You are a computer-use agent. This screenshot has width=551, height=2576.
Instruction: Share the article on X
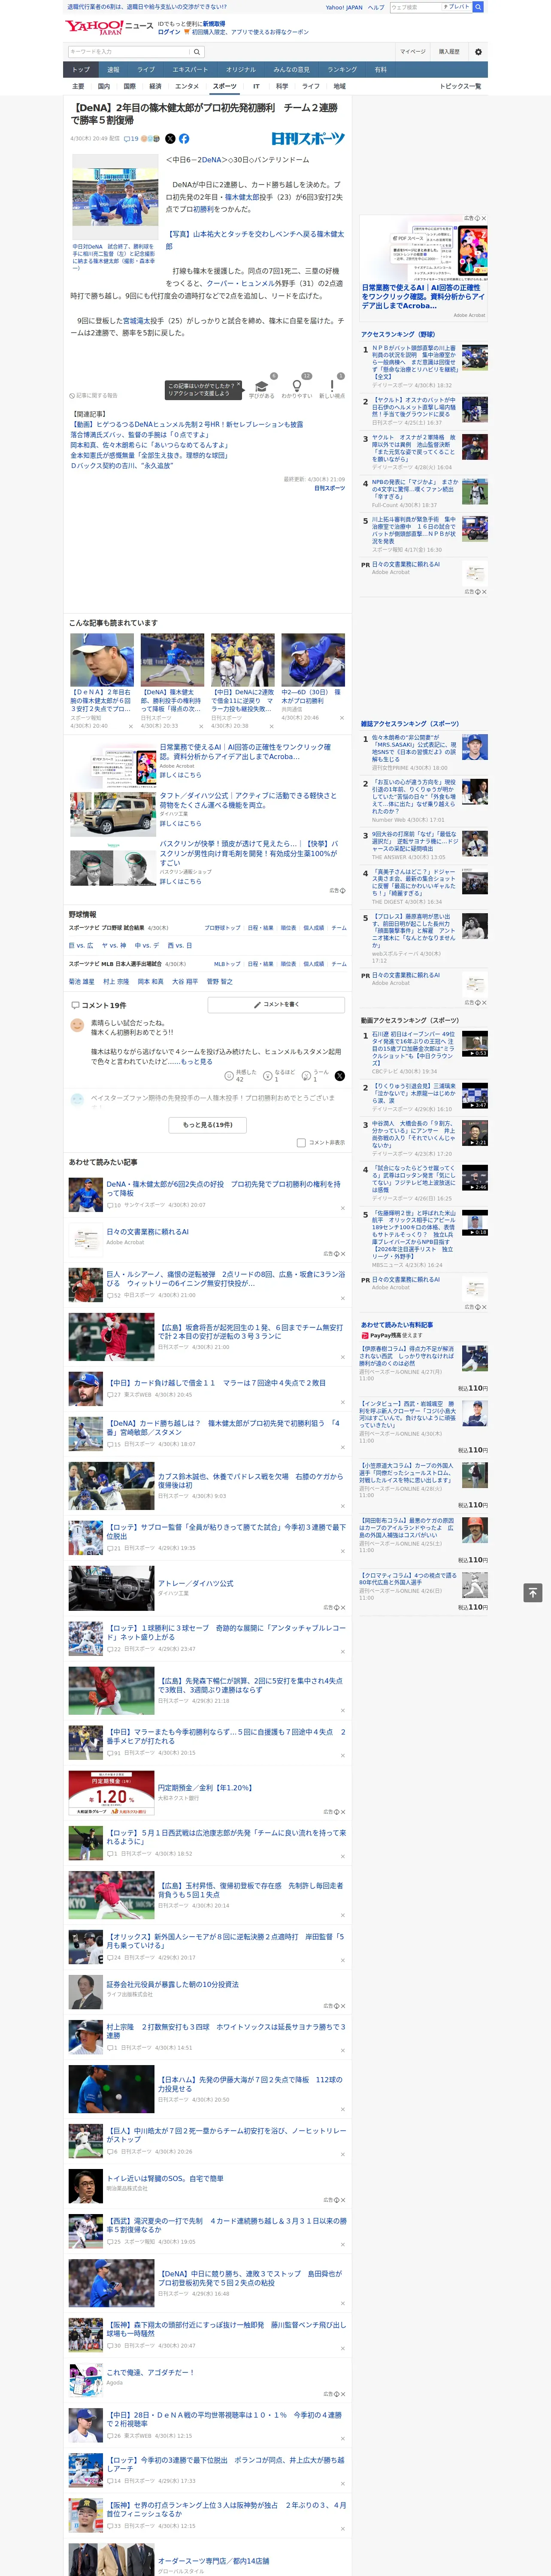click(x=170, y=139)
